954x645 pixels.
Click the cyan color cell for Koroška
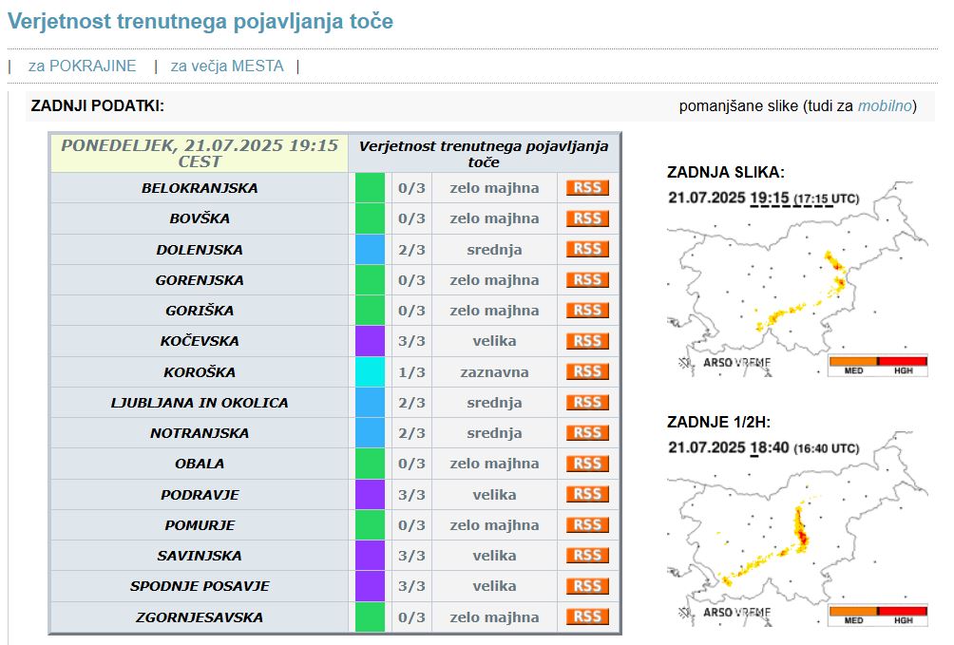point(370,371)
